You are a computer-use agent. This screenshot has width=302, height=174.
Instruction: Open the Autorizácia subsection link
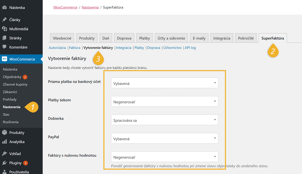coord(57,48)
